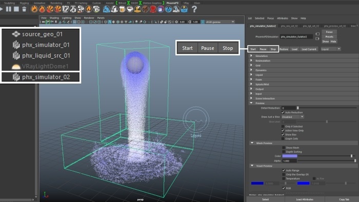This screenshot has height=202, width=359.
Task: Disable the Show Box checkbox
Action: click(283, 134)
